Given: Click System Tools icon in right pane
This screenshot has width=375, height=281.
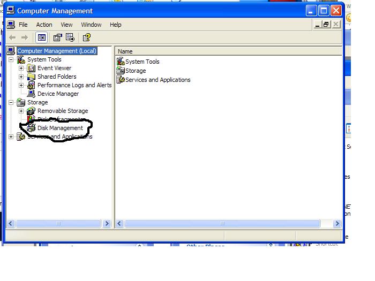Looking at the screenshot, I should pos(121,62).
